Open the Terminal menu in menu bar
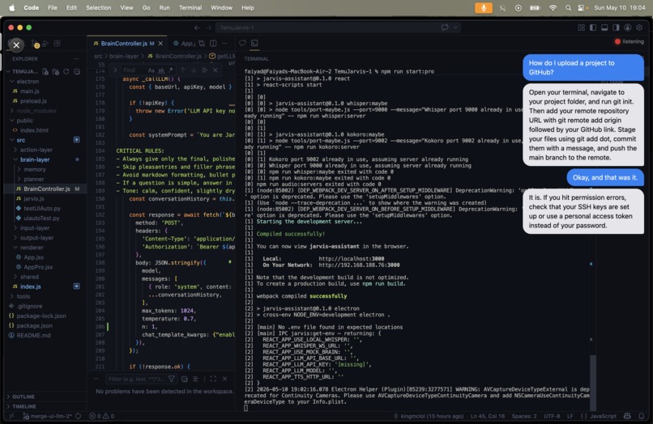The image size is (653, 424). click(x=190, y=8)
